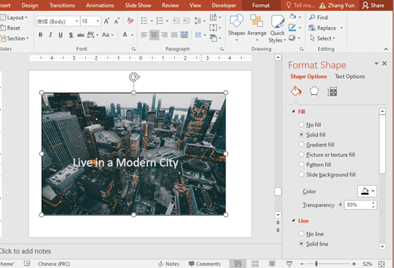Open font name dropdown
This screenshot has height=268, width=394.
[x=77, y=21]
